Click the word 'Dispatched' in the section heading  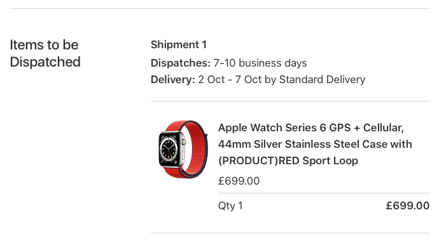(45, 62)
